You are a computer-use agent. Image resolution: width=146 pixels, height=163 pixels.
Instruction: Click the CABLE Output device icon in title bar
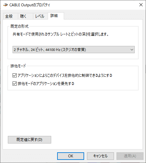pyautogui.click(x=5, y=5)
